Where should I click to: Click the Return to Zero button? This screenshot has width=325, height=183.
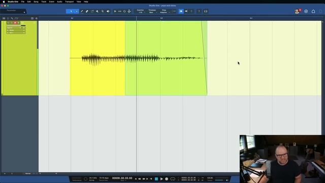(x=151, y=179)
